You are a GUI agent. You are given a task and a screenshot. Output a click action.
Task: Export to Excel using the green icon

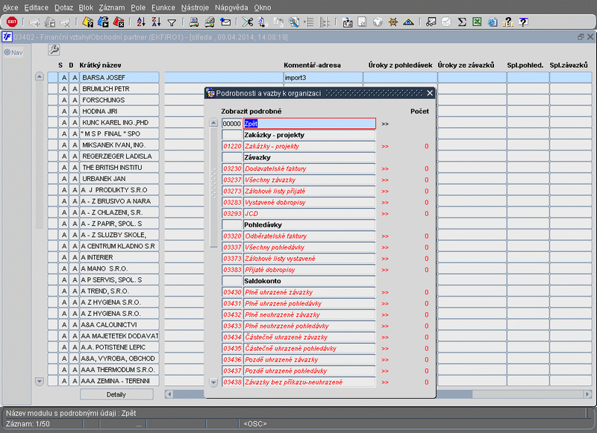(x=477, y=22)
